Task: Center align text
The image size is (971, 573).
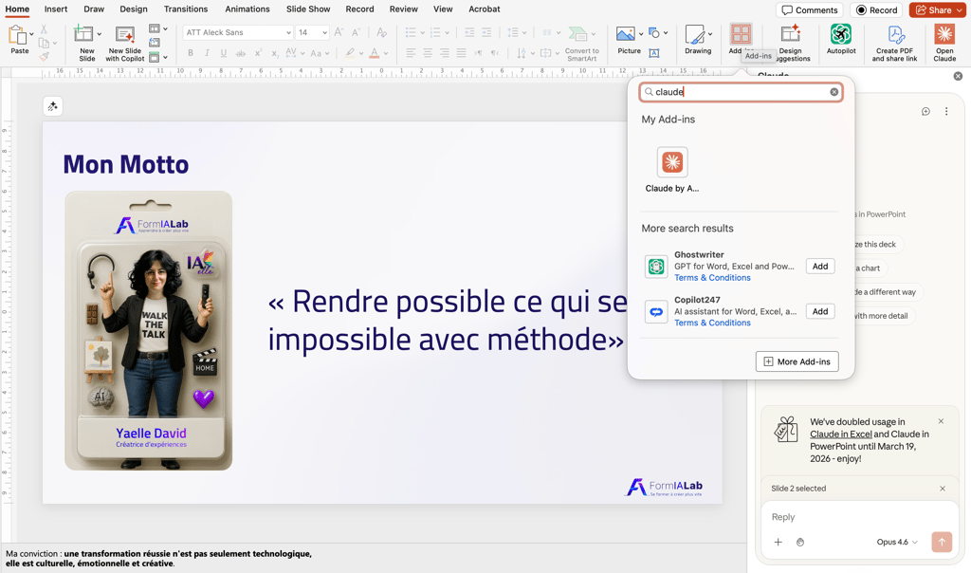Action: point(428,53)
